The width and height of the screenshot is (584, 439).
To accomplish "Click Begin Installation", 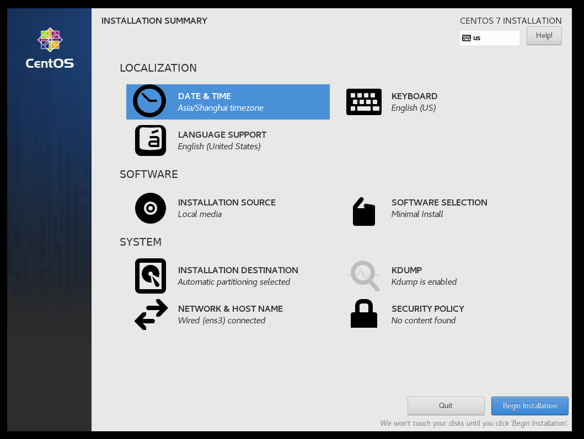I will pyautogui.click(x=529, y=405).
